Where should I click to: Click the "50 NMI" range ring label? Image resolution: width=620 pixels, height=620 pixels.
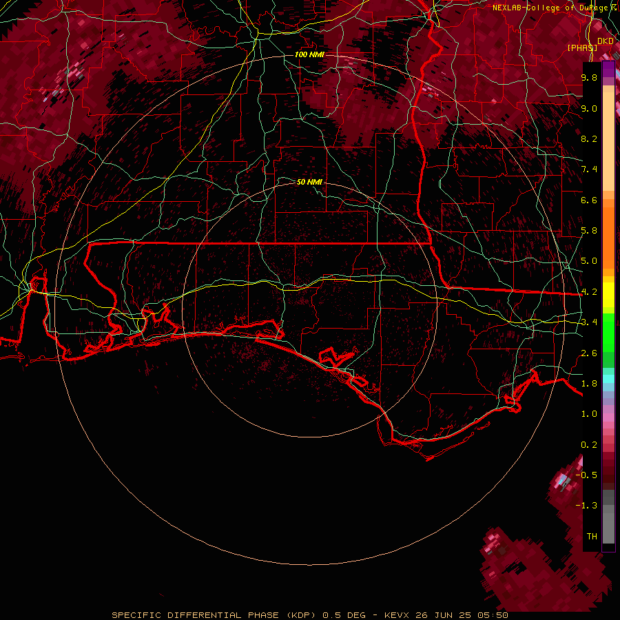point(309,182)
